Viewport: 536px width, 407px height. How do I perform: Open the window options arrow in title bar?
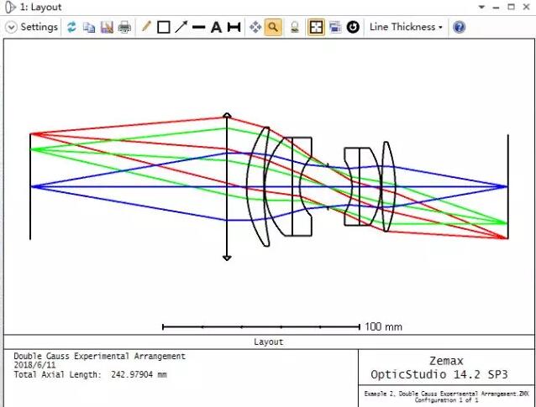[x=8, y=7]
